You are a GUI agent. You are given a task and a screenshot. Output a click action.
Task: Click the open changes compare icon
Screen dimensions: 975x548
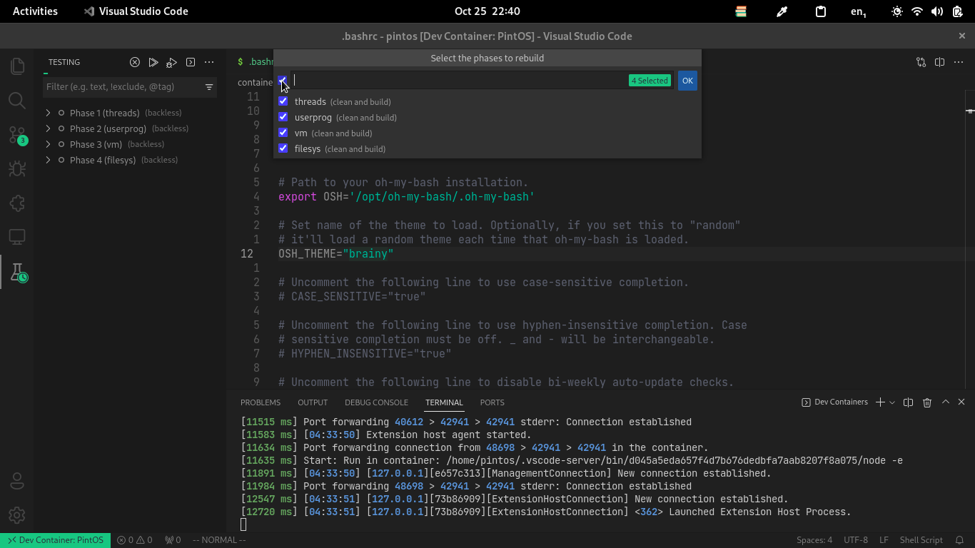[x=921, y=62]
